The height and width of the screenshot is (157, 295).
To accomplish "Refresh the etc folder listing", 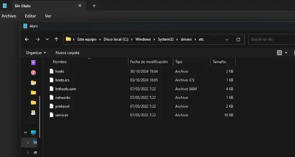I will click(x=238, y=40).
